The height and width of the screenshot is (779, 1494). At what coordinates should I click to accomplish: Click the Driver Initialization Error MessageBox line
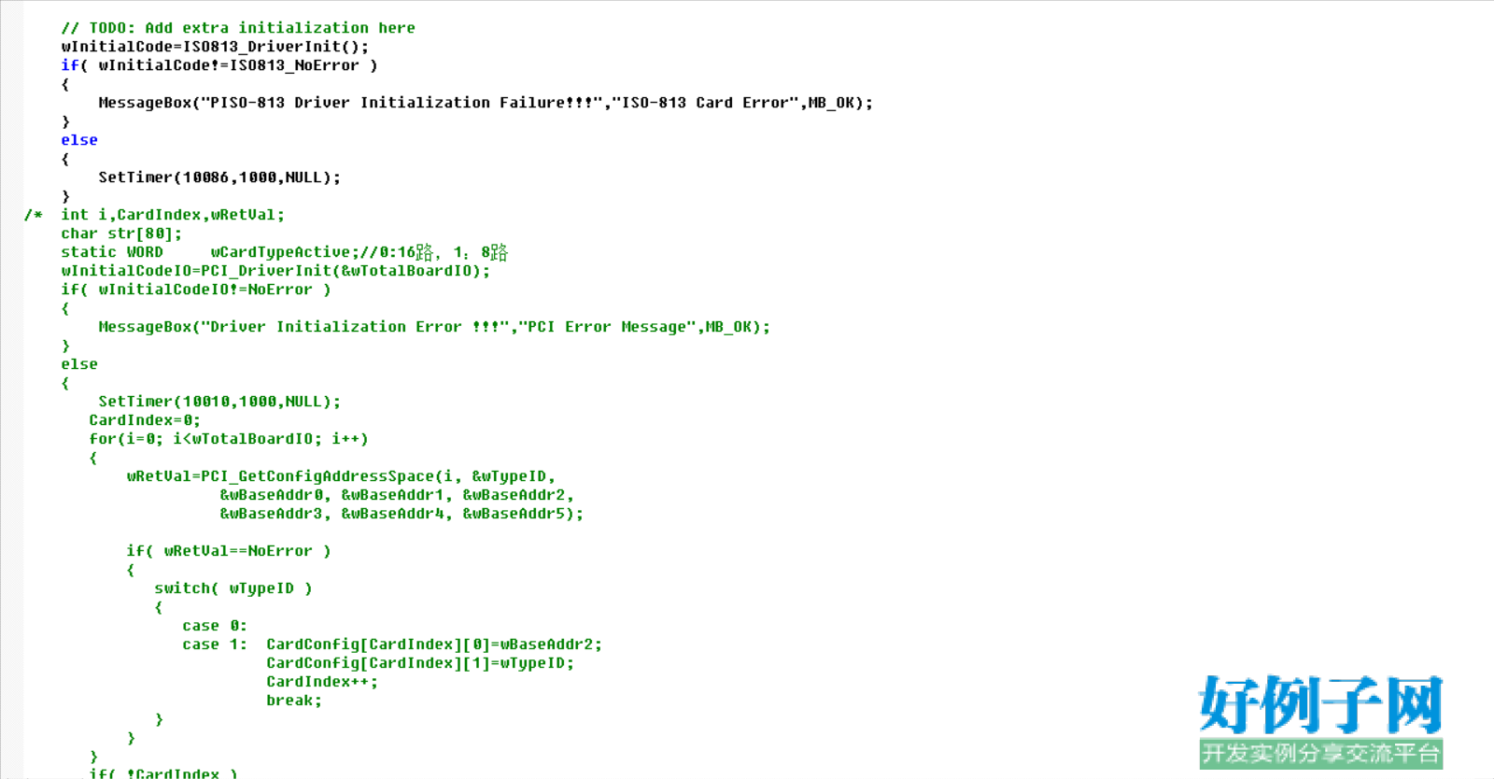(x=434, y=327)
